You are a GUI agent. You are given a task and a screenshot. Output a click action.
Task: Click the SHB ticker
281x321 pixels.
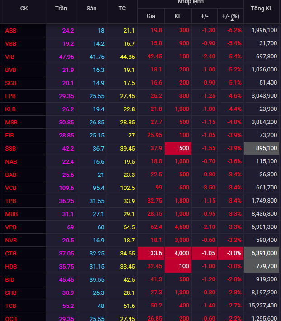coord(11,293)
